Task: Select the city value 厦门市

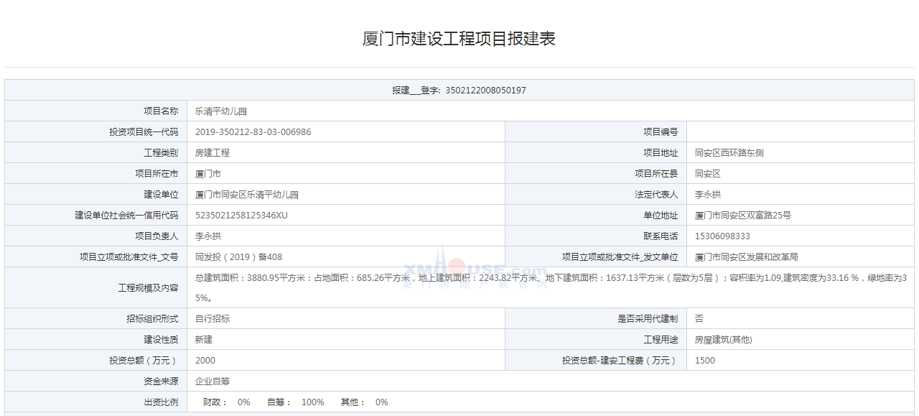Action: point(208,174)
